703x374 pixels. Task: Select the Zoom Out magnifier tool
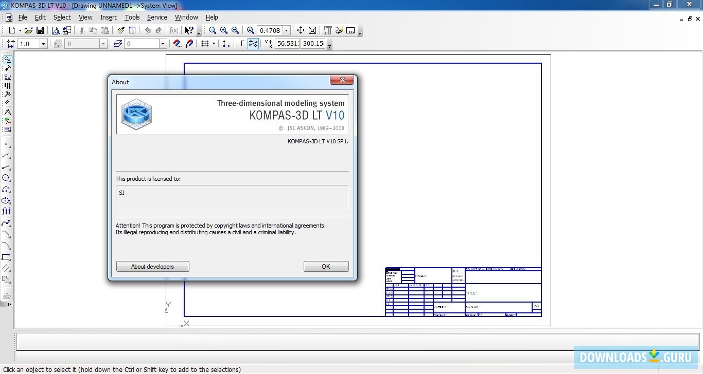point(235,30)
